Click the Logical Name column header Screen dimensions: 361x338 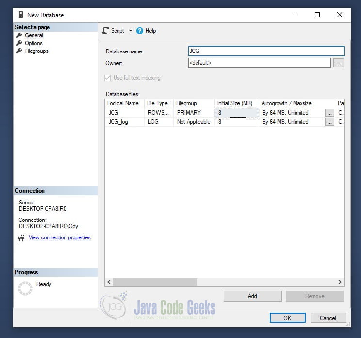click(x=124, y=103)
